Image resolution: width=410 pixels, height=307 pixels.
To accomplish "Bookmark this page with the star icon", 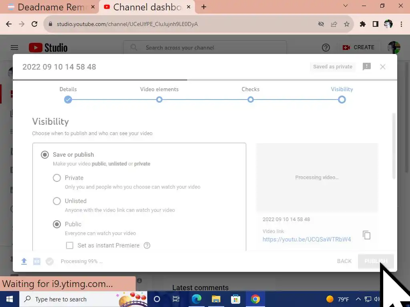I will coord(346,24).
